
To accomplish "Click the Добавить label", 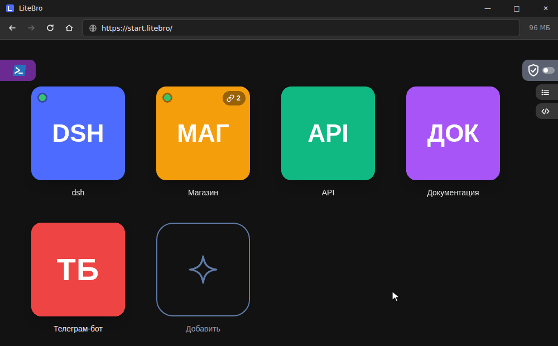I will click(203, 329).
